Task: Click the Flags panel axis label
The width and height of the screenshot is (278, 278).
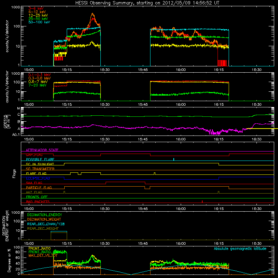Action: click(x=14, y=173)
